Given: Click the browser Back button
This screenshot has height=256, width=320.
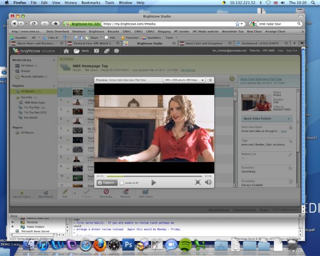Looking at the screenshot, I should click(14, 24).
